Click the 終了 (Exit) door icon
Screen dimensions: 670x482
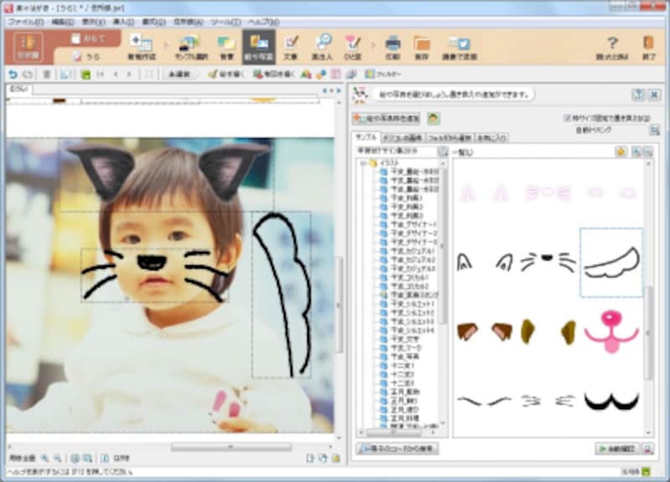(648, 47)
